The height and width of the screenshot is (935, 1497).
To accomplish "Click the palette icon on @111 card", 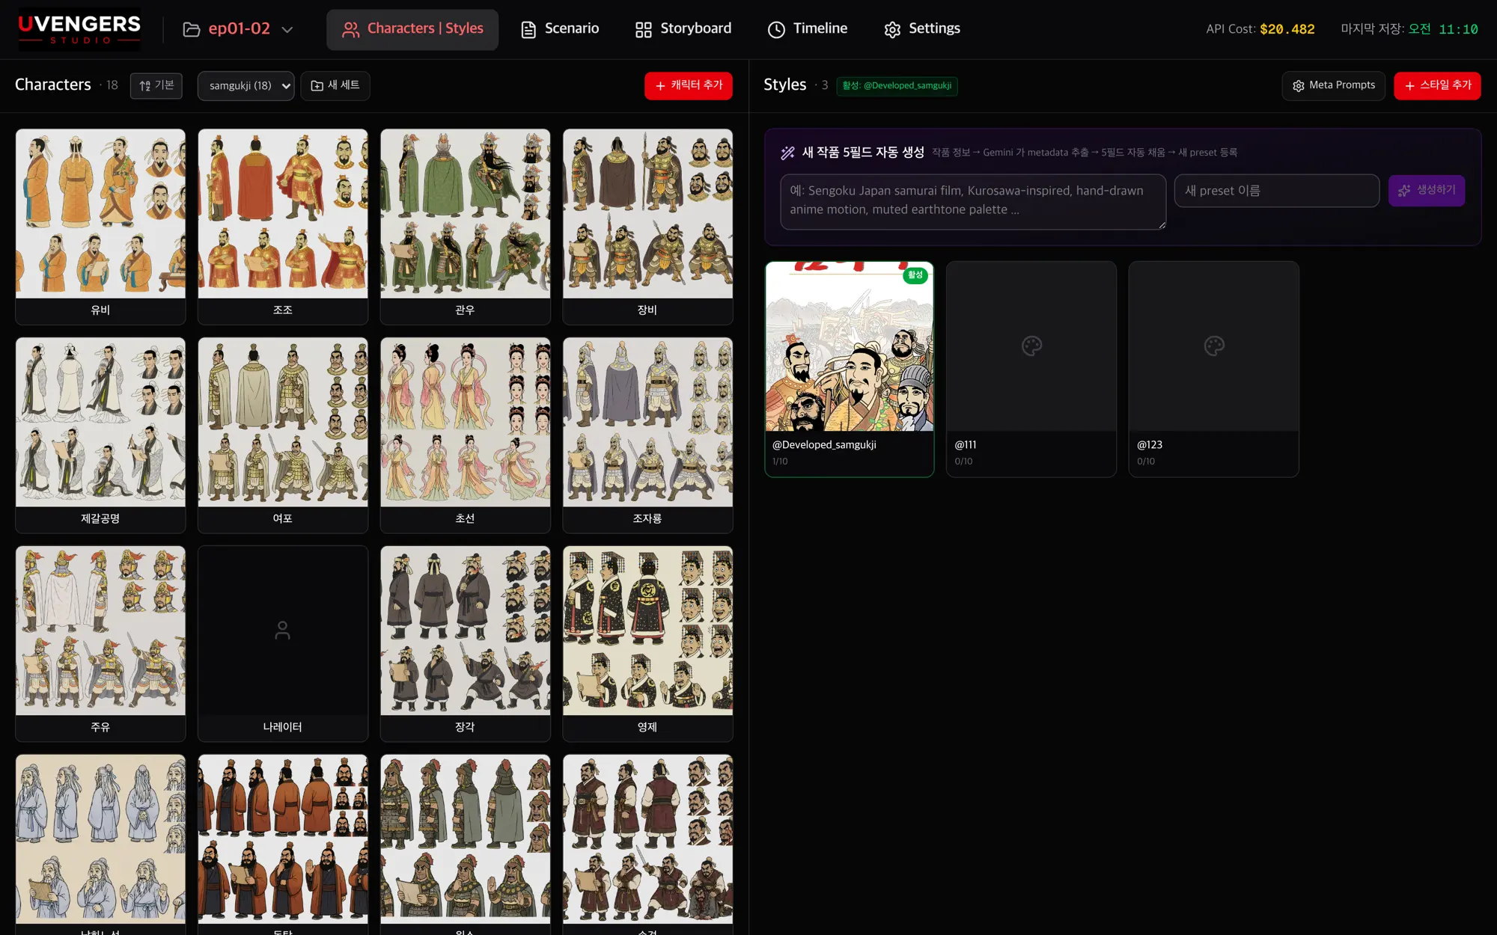I will tap(1031, 346).
